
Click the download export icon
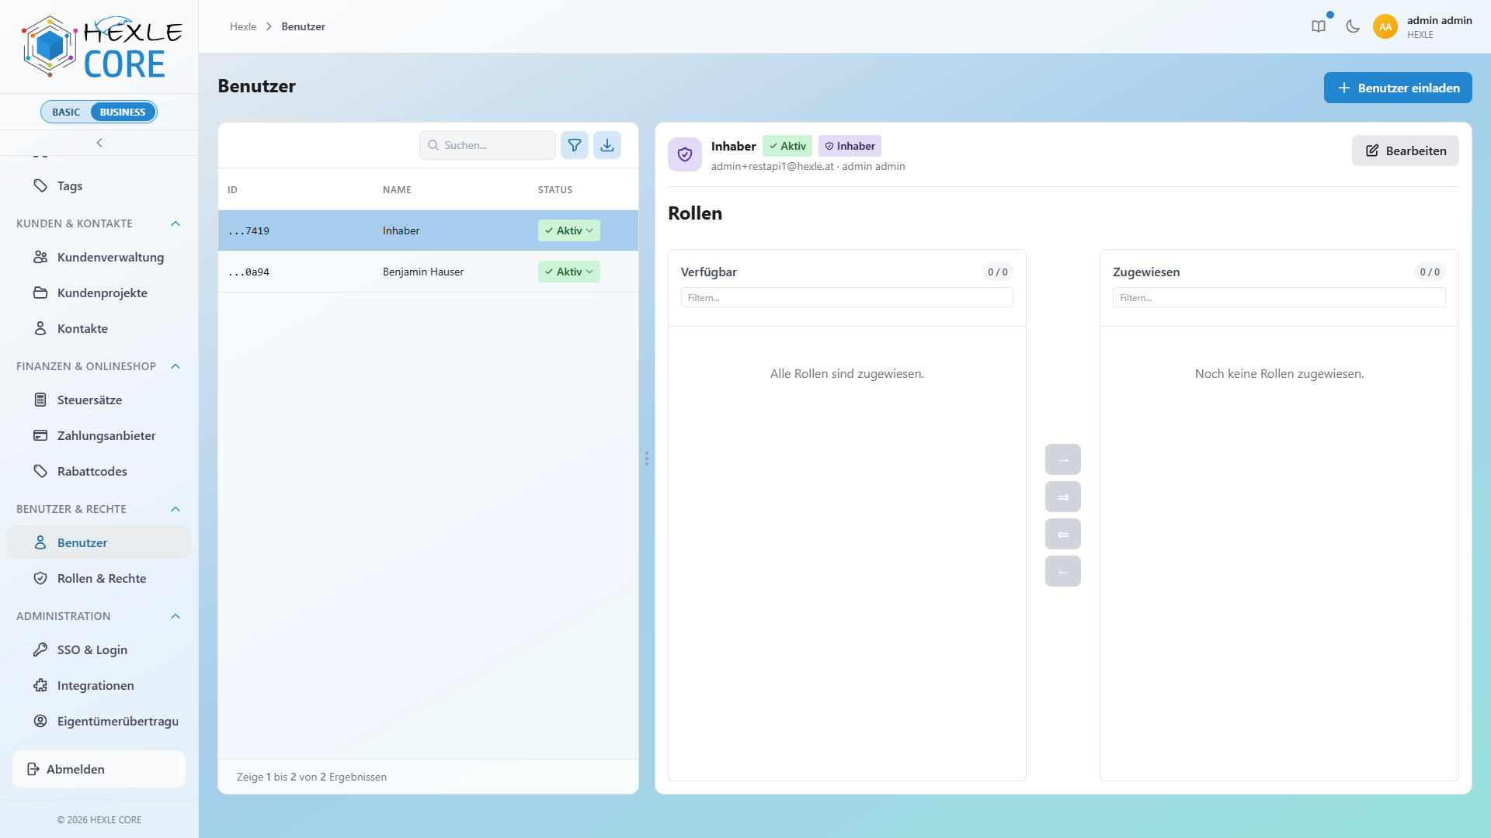(607, 145)
